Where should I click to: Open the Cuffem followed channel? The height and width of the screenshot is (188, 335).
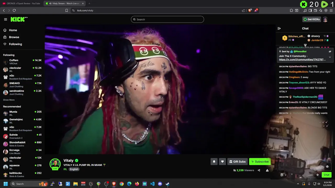[x=22, y=62]
